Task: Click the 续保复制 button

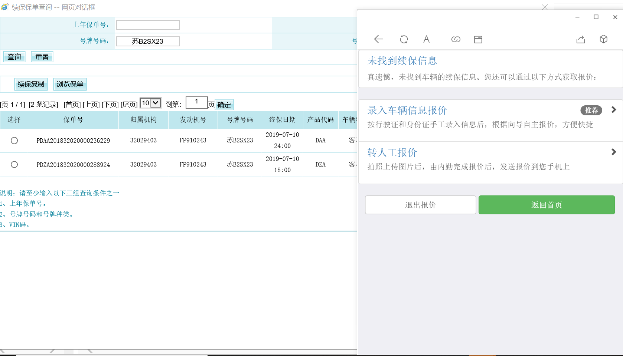Action: [x=31, y=84]
